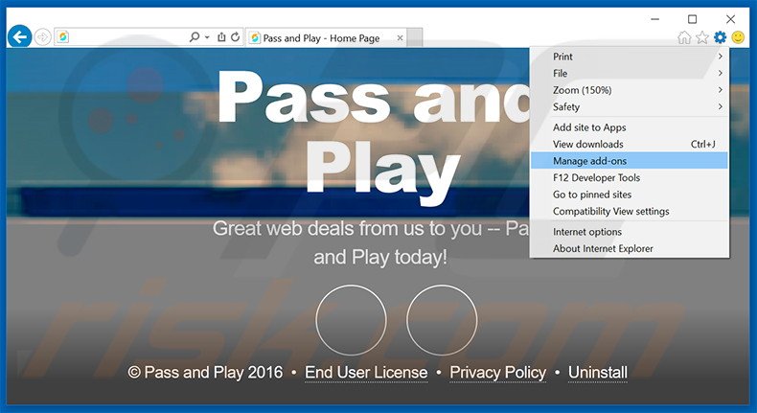Open the Home icon in the toolbar
Image resolution: width=757 pixels, height=413 pixels.
[x=684, y=37]
